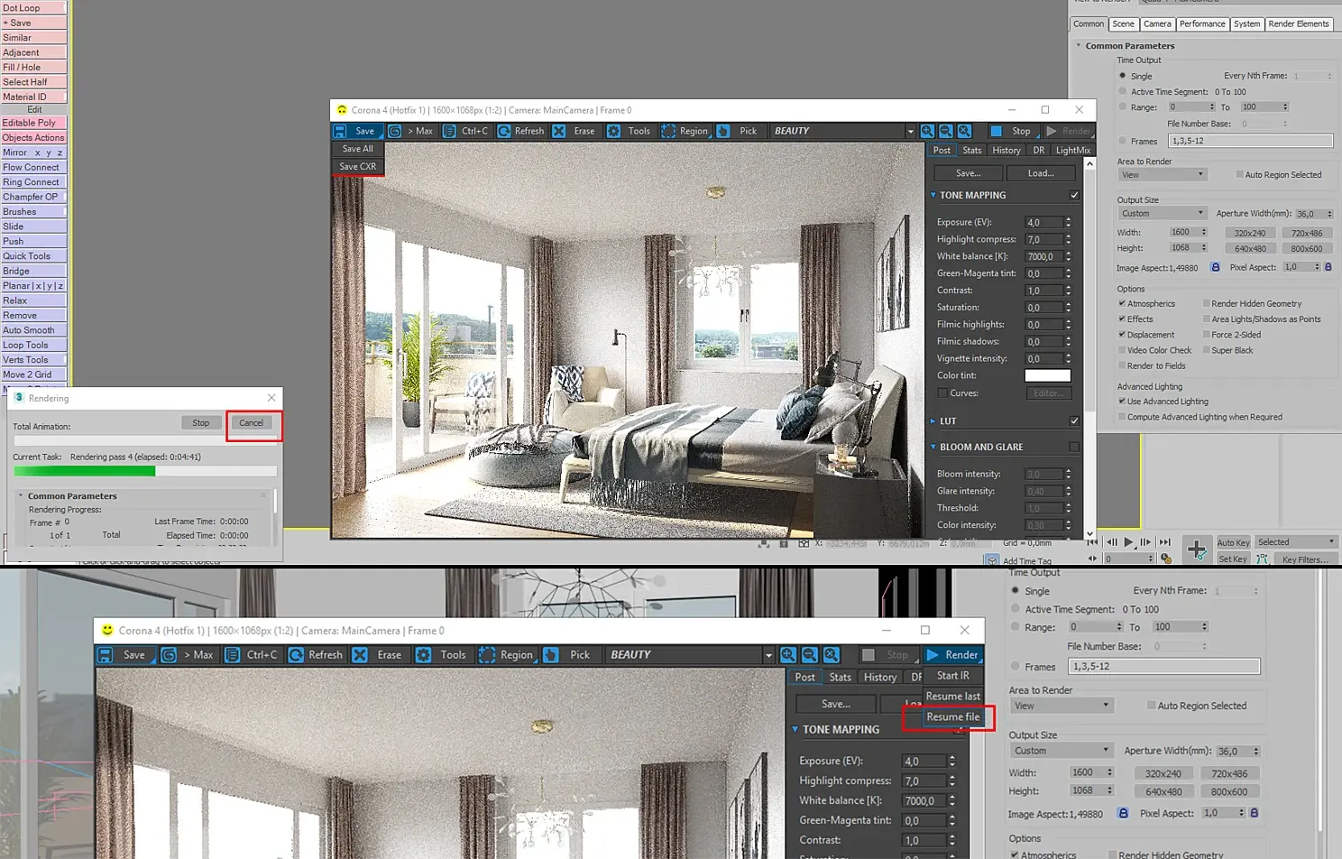Click the blue lock icon beside Image Aspect in the upper Render Setup
Viewport: 1342px width, 859px height.
(1215, 267)
